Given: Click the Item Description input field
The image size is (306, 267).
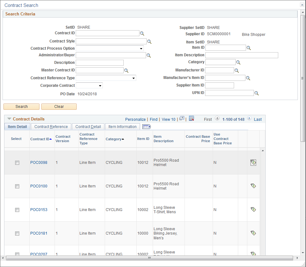Looking at the screenshot, I should [242, 55].
